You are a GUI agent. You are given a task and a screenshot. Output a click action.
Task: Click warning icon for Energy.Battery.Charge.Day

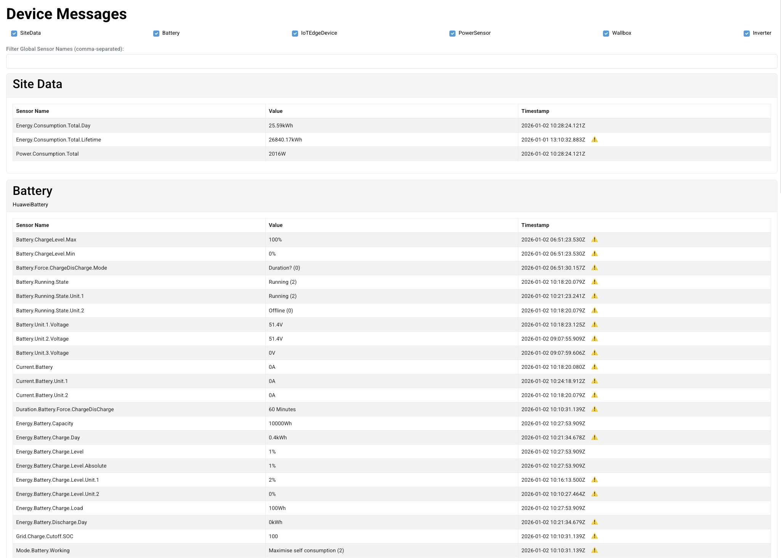click(594, 437)
